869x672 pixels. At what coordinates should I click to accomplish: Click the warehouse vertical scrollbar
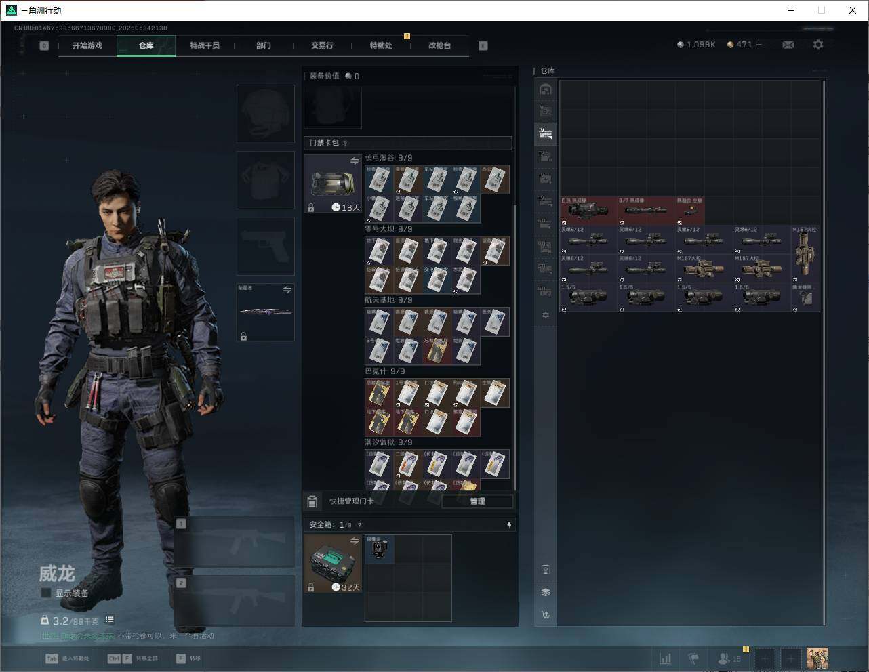[824, 352]
